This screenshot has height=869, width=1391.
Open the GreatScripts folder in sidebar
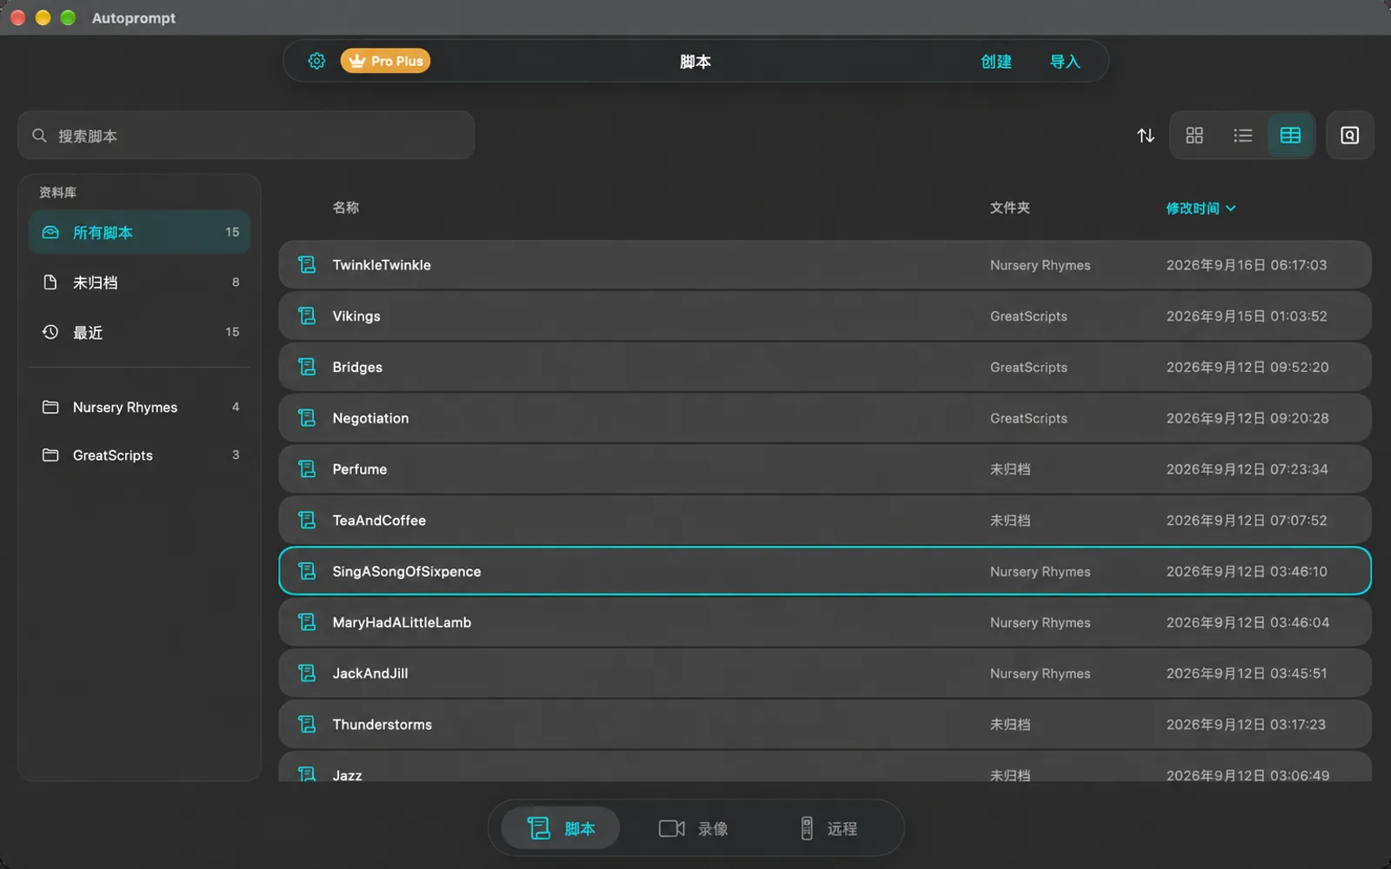pyautogui.click(x=139, y=455)
